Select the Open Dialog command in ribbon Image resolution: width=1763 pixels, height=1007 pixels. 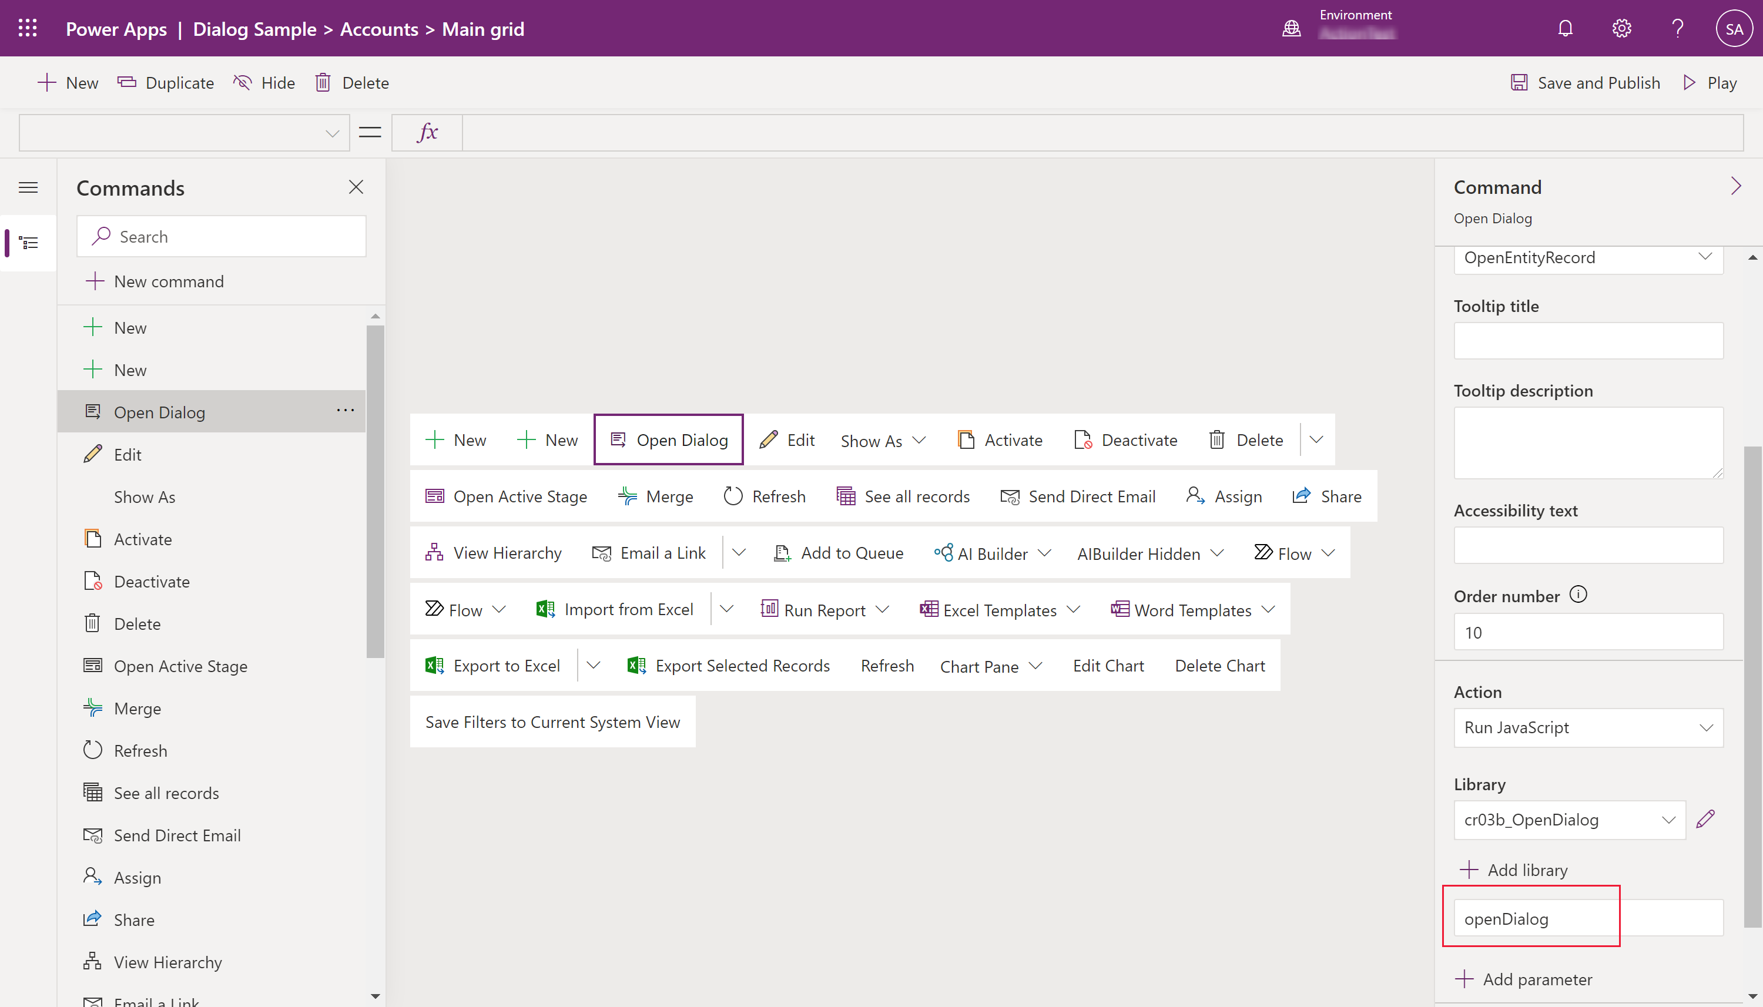[669, 439]
